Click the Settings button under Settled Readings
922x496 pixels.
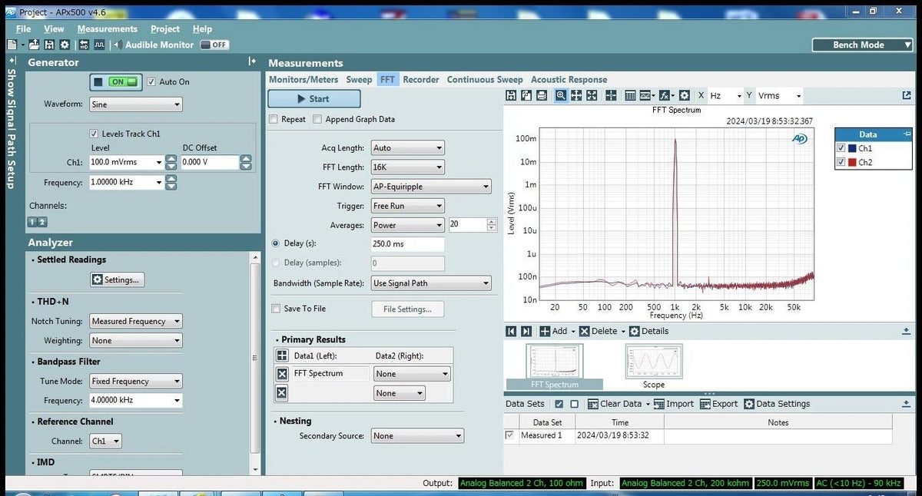pos(117,279)
